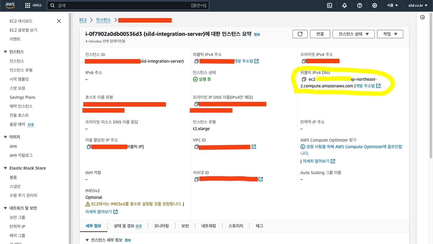Open the 작업 actions dropdown
This screenshot has height=244, width=433.
[390, 34]
